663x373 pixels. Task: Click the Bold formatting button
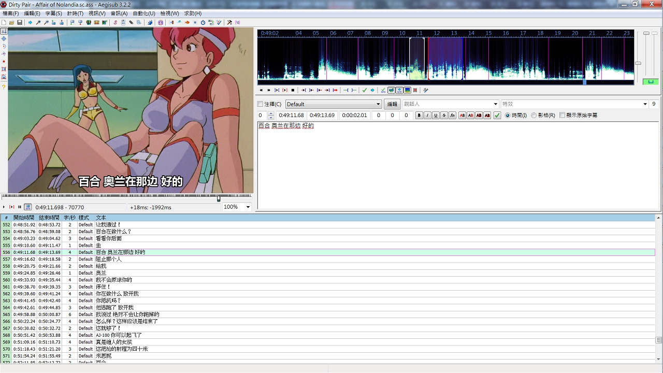click(419, 116)
